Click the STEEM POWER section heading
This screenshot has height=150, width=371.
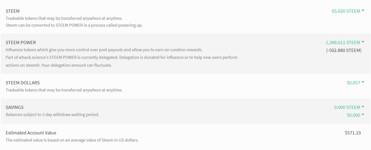click(x=21, y=42)
